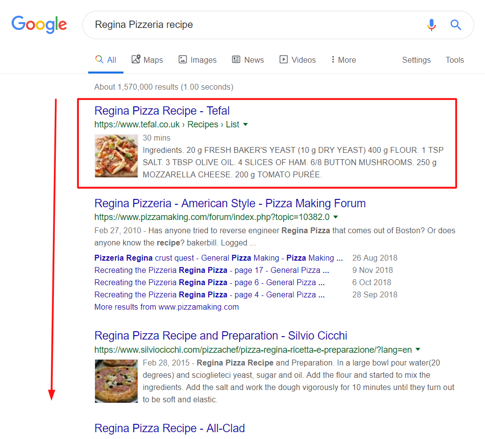The height and width of the screenshot is (439, 485).
Task: Switch to the Images tab
Action: [x=197, y=60]
